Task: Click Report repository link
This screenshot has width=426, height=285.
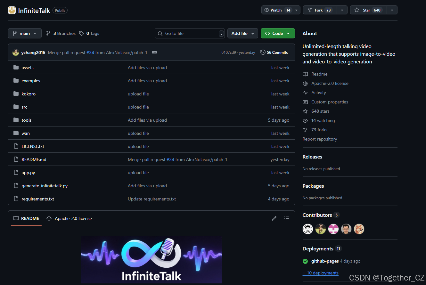Action: tap(320, 139)
